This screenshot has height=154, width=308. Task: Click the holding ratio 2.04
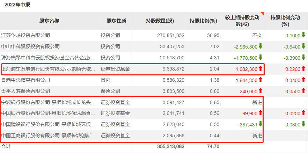(x=215, y=69)
